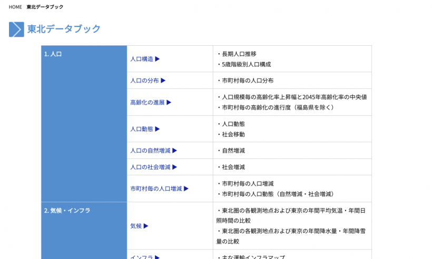432x259 pixels.
Task: Click the 市町村毎の人口増減 bullet in right column
Action: [x=245, y=184]
